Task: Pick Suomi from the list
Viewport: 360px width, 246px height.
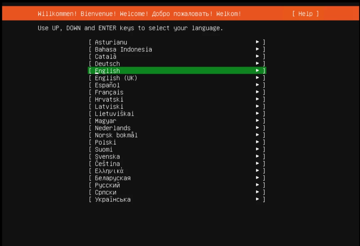Action: [x=177, y=149]
